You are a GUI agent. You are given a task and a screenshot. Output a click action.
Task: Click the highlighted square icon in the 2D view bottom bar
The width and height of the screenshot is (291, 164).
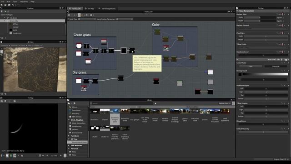pos(7,155)
